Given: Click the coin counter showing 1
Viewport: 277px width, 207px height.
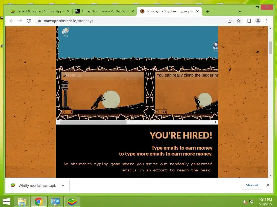Looking at the screenshot, I should tap(67, 112).
